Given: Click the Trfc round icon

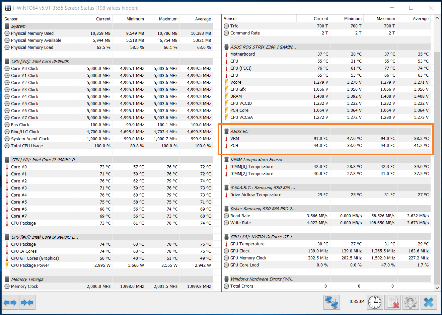Looking at the screenshot, I should pos(226,26).
